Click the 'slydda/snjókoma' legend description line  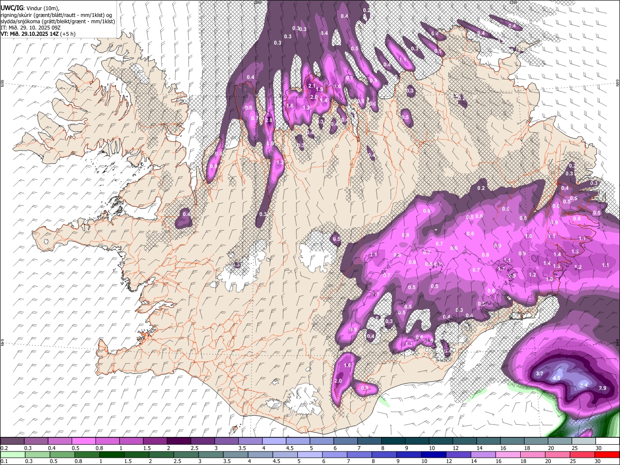pyautogui.click(x=58, y=21)
